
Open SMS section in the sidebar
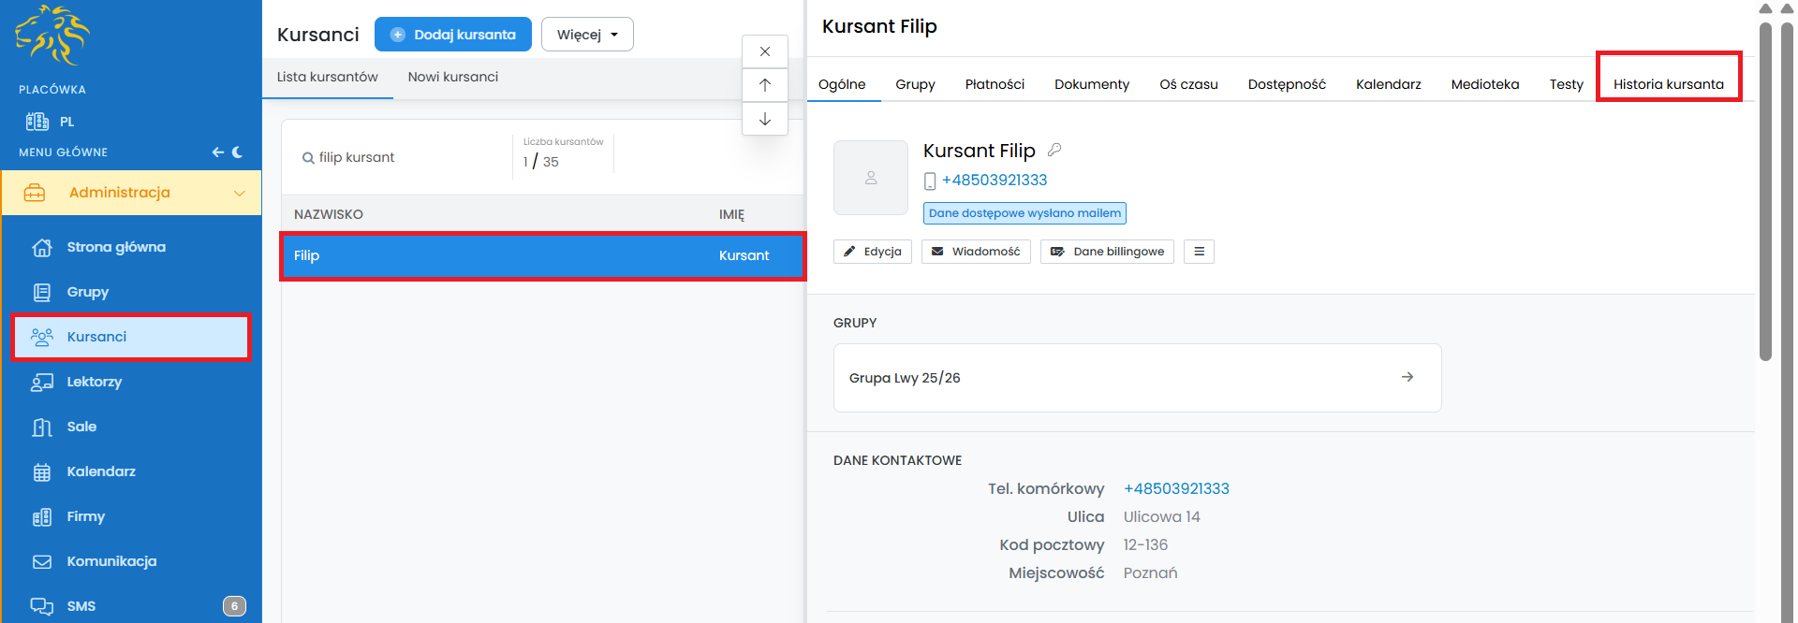point(81,606)
